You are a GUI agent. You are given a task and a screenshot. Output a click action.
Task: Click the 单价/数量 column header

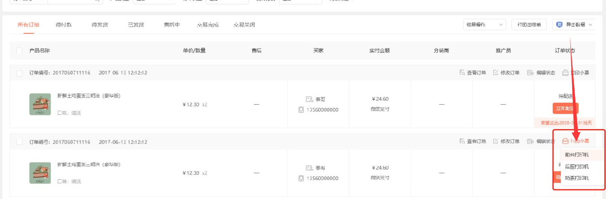[194, 51]
